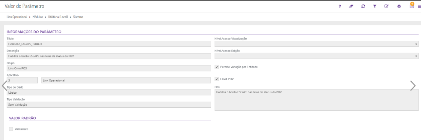Select the Sistema breadcrumb item
This screenshot has height=140, width=421.
[78, 17]
